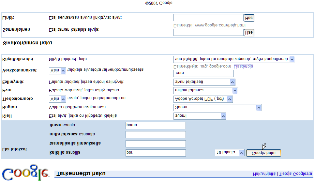The height and width of the screenshot is (182, 315).
Task: Click the 'ilman sanoja' input field
Action: (156, 125)
